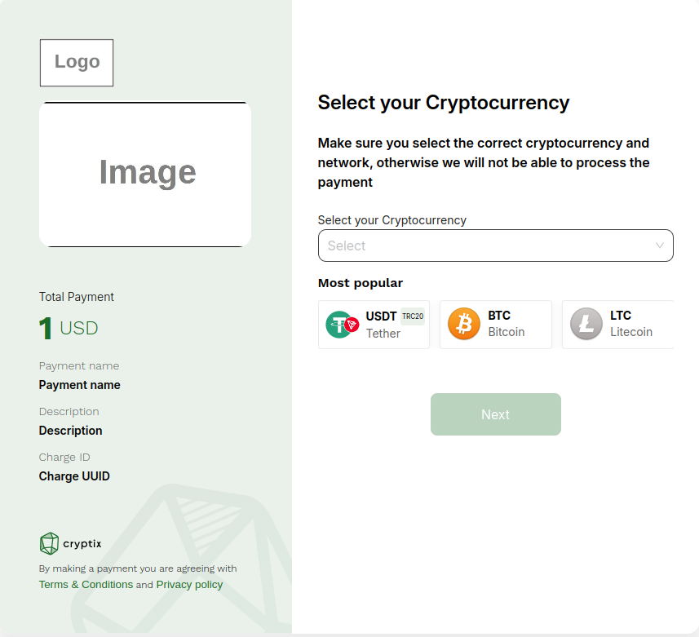This screenshot has height=637, width=699.
Task: Pick the LTC Litecoin card
Action: tap(618, 325)
